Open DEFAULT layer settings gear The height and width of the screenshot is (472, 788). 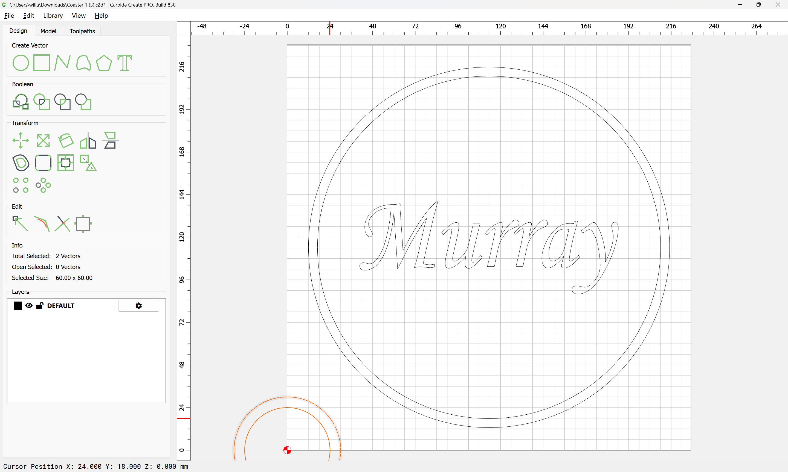point(138,306)
